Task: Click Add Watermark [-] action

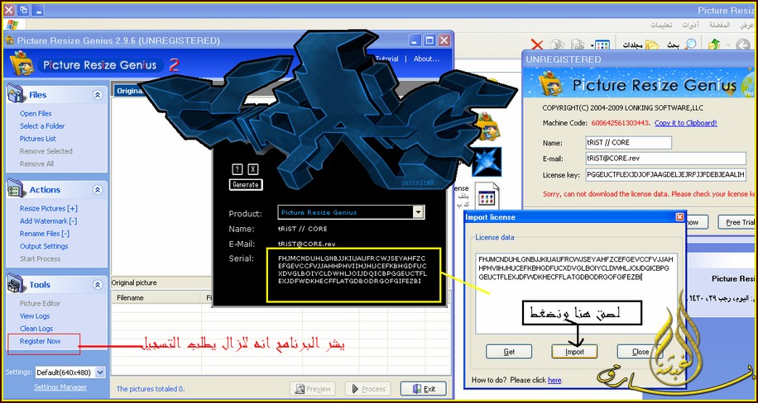Action: click(48, 221)
